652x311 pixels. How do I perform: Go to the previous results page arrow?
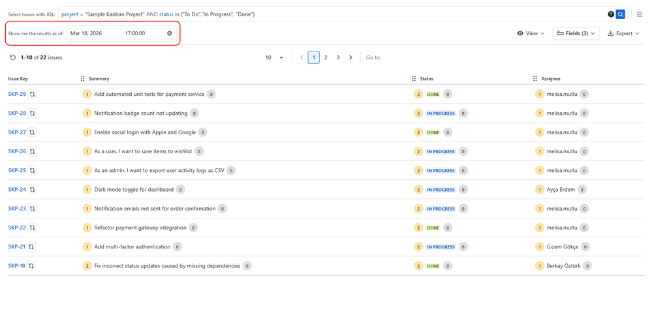click(x=302, y=57)
